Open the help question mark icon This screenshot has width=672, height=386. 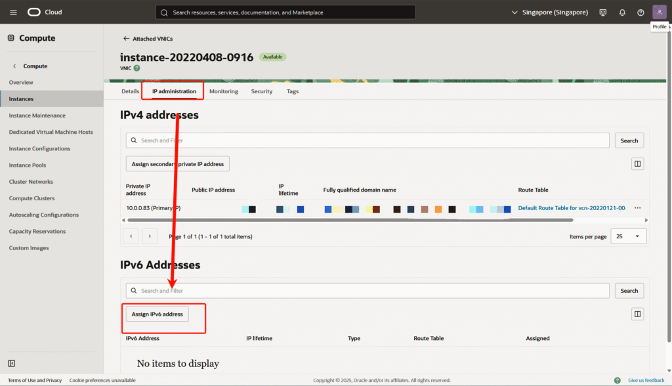(x=640, y=12)
